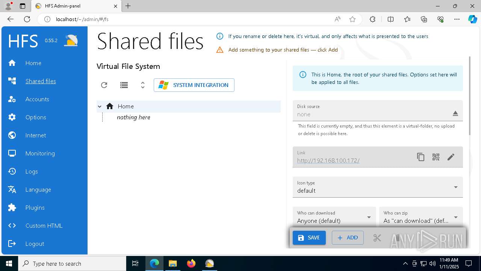
Task: Click the 'nothing here' text
Action: pos(133,117)
